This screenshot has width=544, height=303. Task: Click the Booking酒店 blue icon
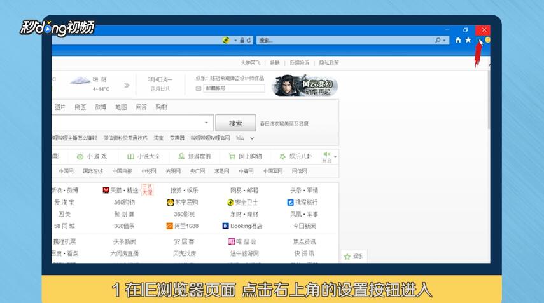(x=225, y=226)
